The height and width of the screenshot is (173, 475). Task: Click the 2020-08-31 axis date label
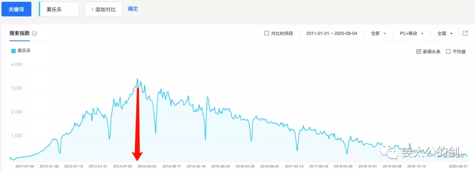pos(459,166)
